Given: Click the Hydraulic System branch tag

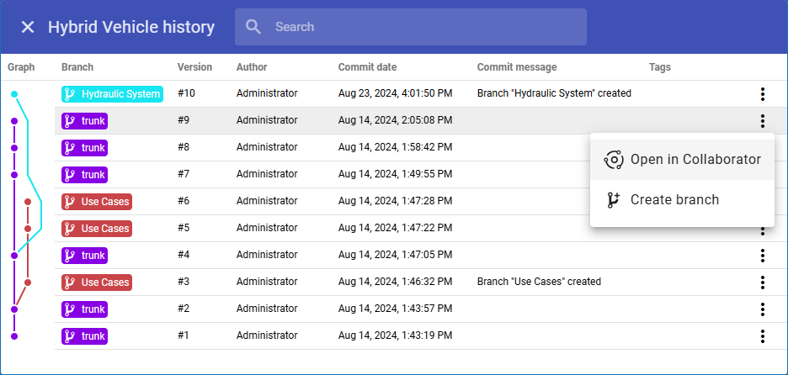Looking at the screenshot, I should (112, 94).
